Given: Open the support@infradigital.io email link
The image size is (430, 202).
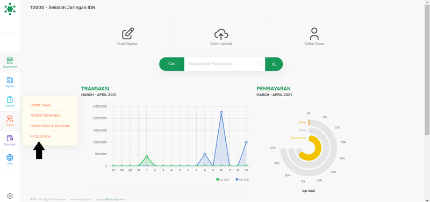Looking at the screenshot, I should point(111,199).
